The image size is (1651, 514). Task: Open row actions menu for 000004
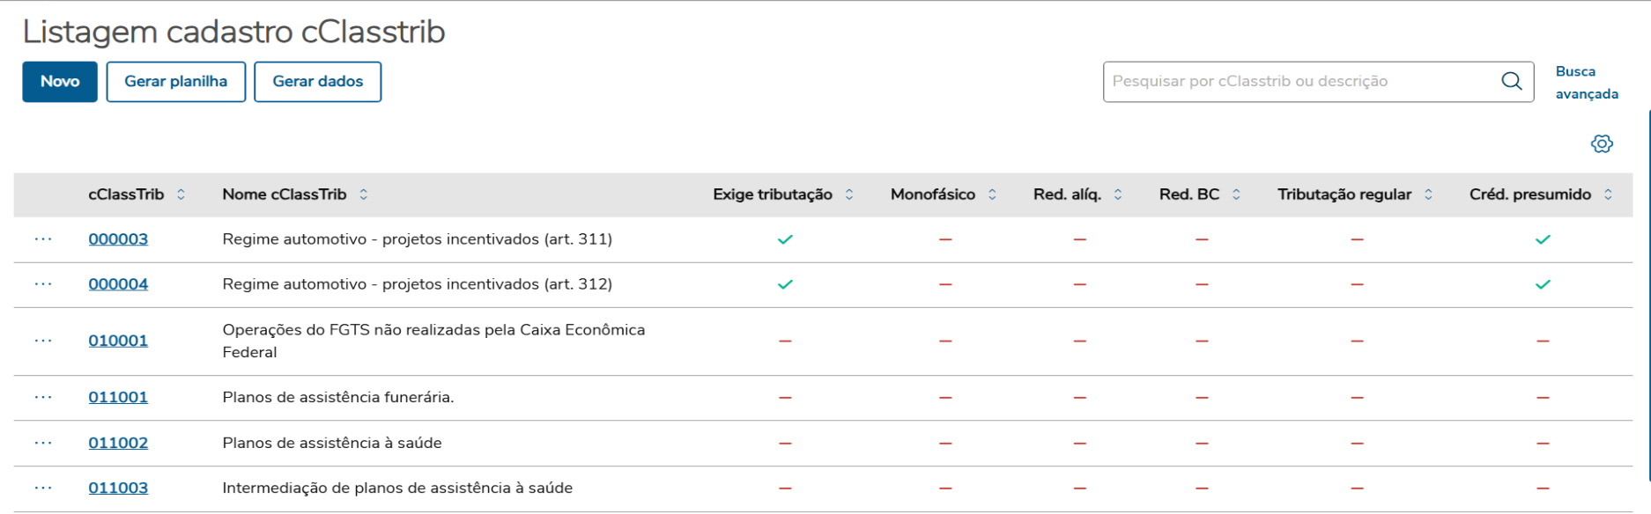click(x=43, y=284)
